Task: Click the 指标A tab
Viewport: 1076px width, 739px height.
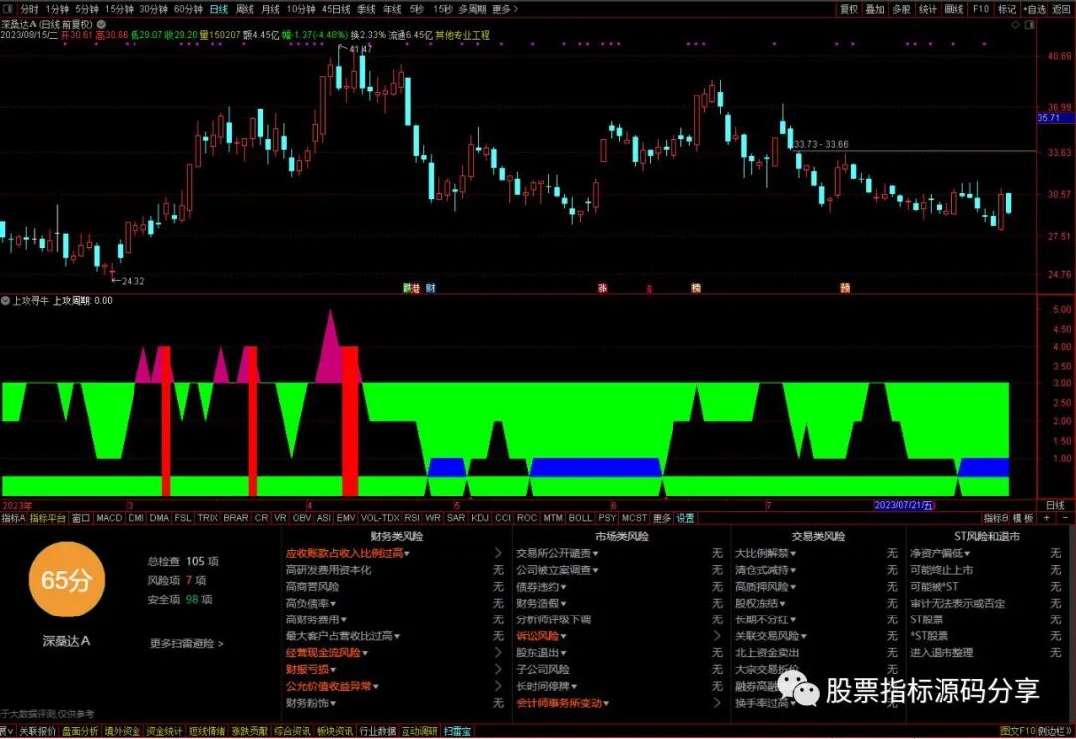Action: 13,518
